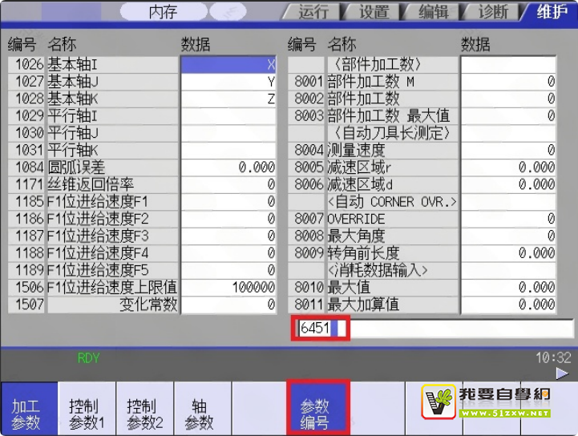The height and width of the screenshot is (436, 578).
Task: Switch to the 运行 tab
Action: pos(313,11)
